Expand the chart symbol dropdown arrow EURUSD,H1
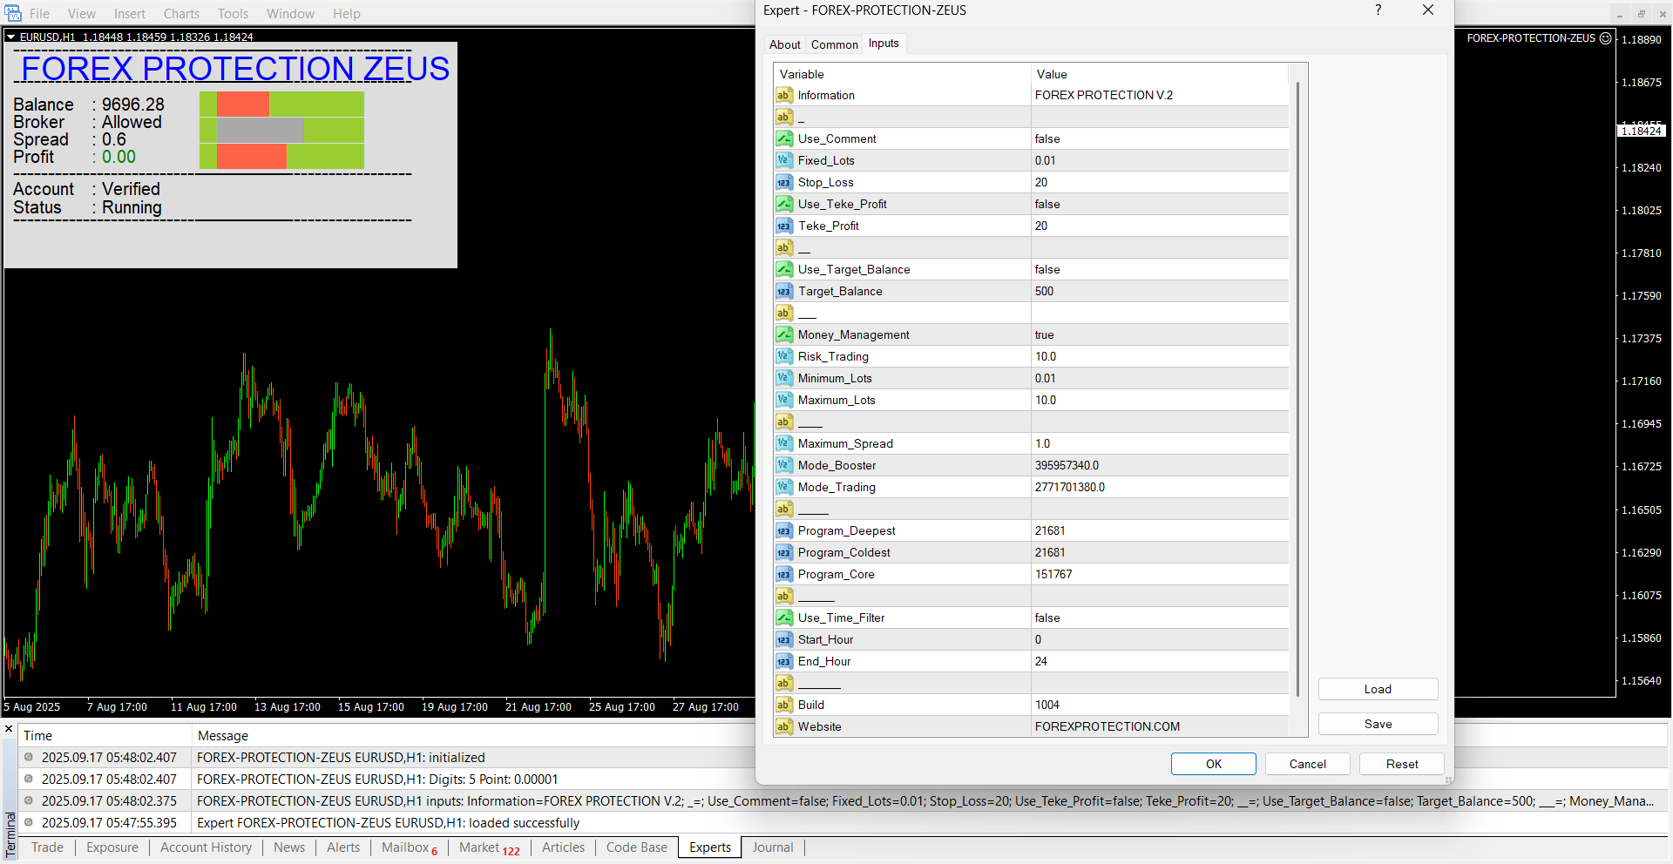The image size is (1673, 864). click(x=11, y=37)
